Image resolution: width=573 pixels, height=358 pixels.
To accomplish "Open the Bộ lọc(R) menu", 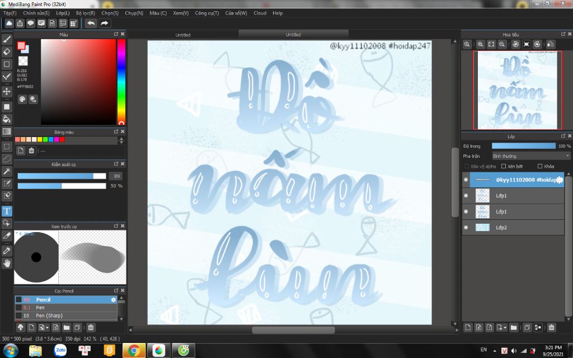I will [x=85, y=13].
